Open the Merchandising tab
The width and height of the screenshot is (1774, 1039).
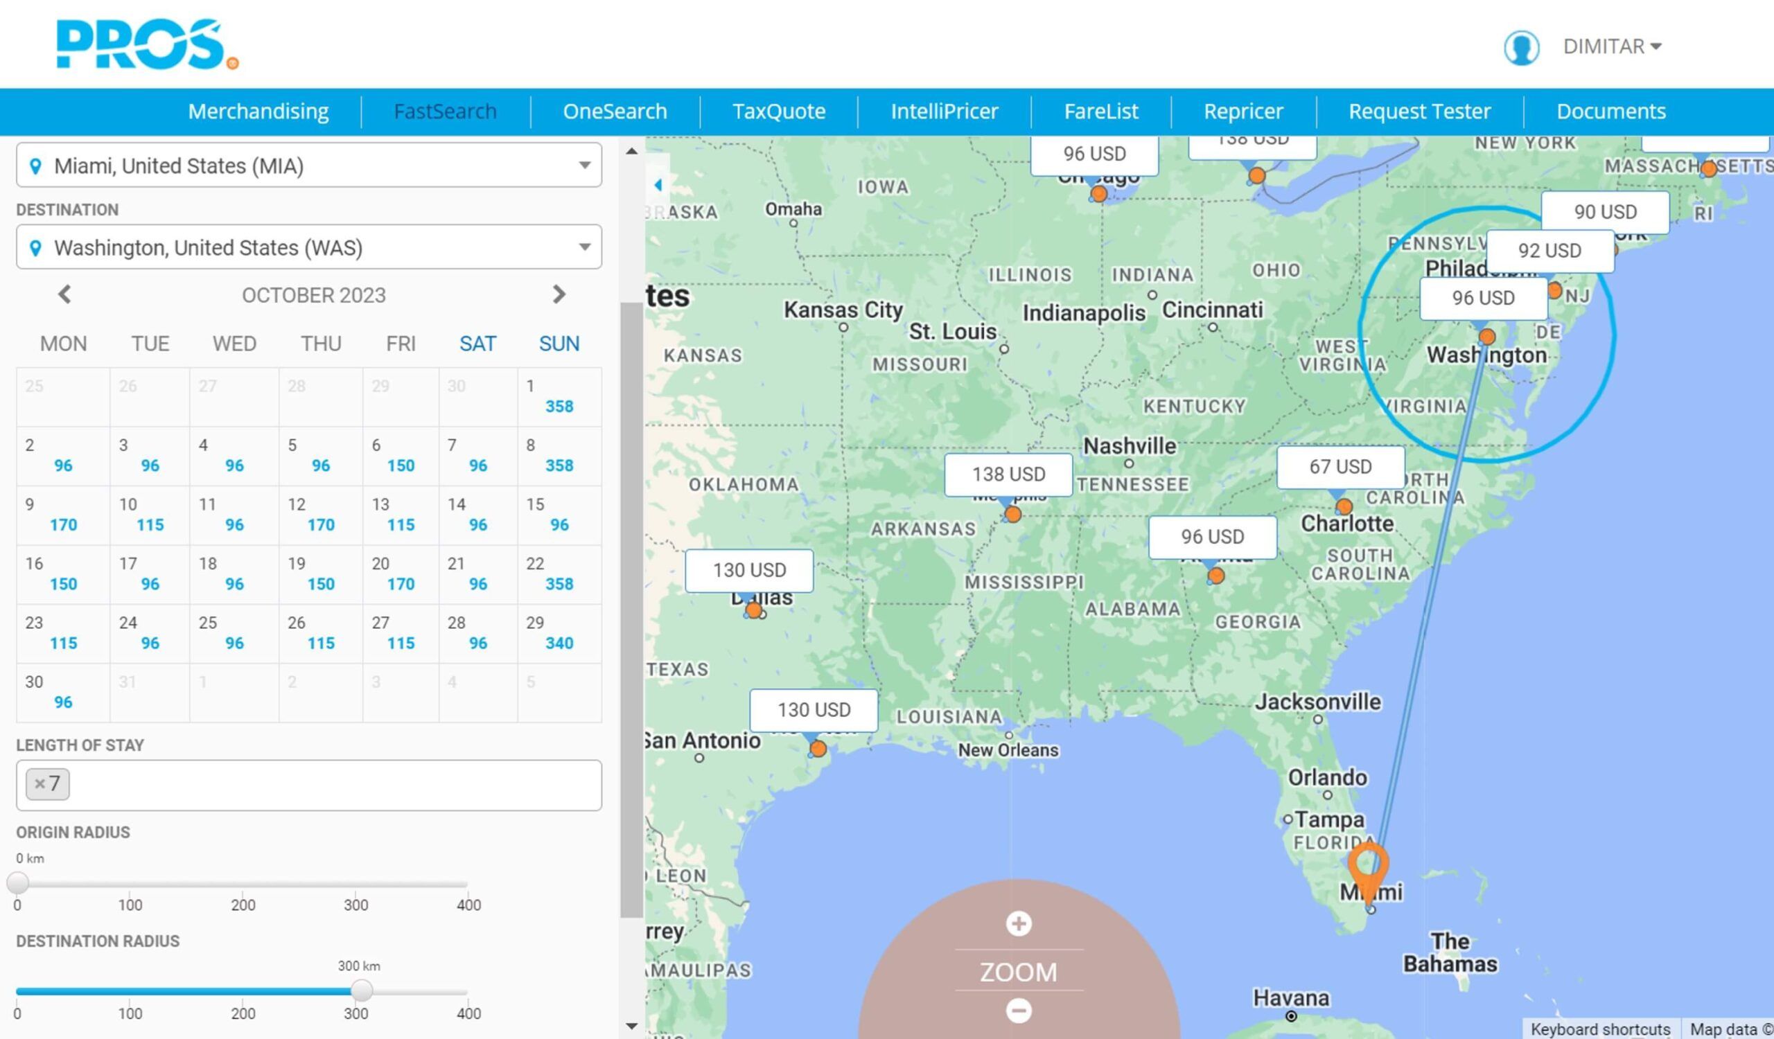[x=258, y=111]
